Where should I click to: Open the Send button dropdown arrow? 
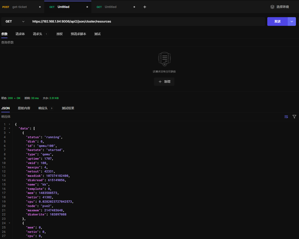[292, 21]
